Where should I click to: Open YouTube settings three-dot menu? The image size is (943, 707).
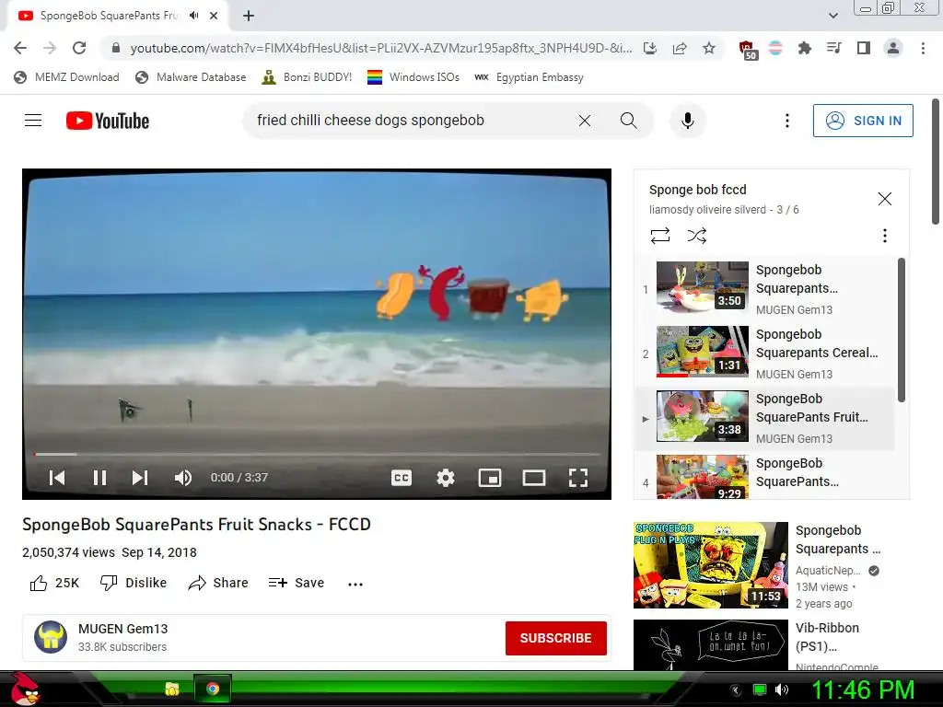786,121
